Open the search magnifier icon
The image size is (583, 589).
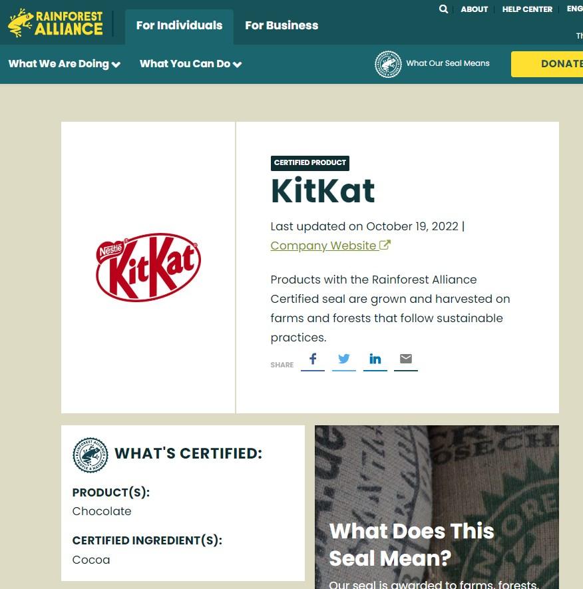click(x=443, y=9)
